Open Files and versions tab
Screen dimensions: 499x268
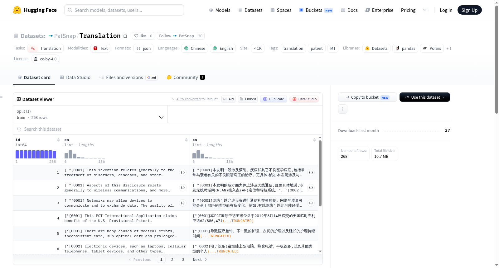(x=128, y=78)
